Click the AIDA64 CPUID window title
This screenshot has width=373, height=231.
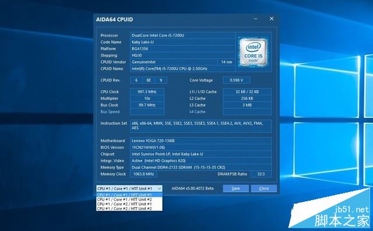[114, 19]
